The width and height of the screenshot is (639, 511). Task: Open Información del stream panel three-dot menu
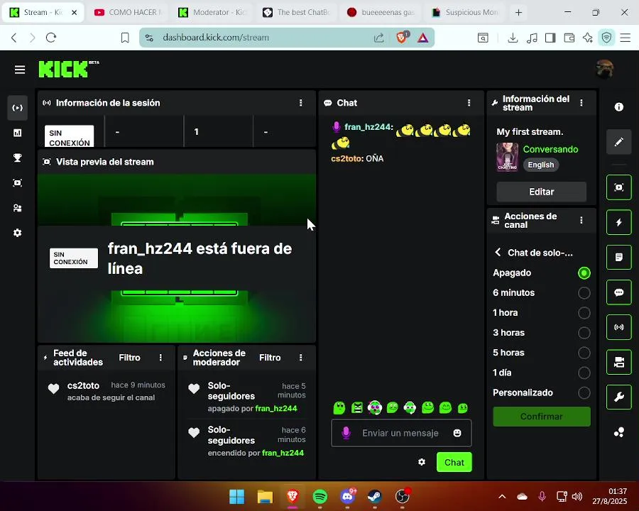pyautogui.click(x=581, y=103)
